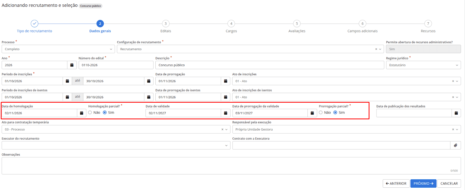
Task: Select Sim for Prorrogação parcial
Action: (x=335, y=113)
